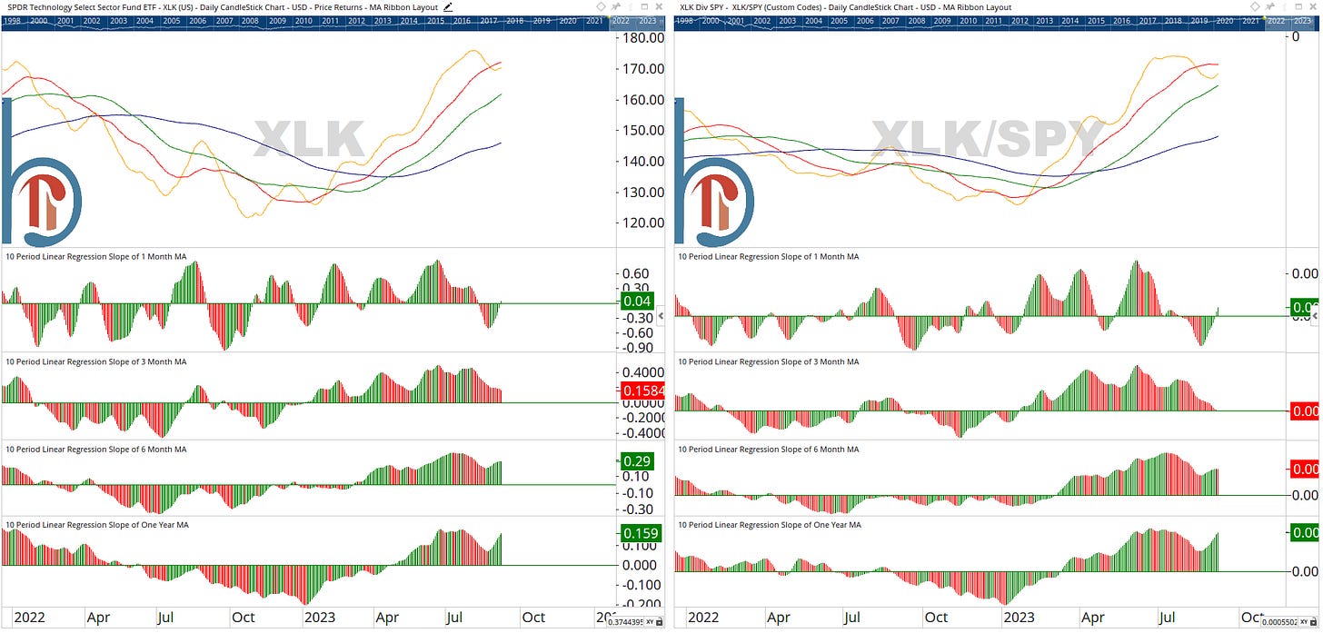The height and width of the screenshot is (633, 1323).
Task: Select 2023 on XLK timeline navigator
Action: (x=648, y=20)
